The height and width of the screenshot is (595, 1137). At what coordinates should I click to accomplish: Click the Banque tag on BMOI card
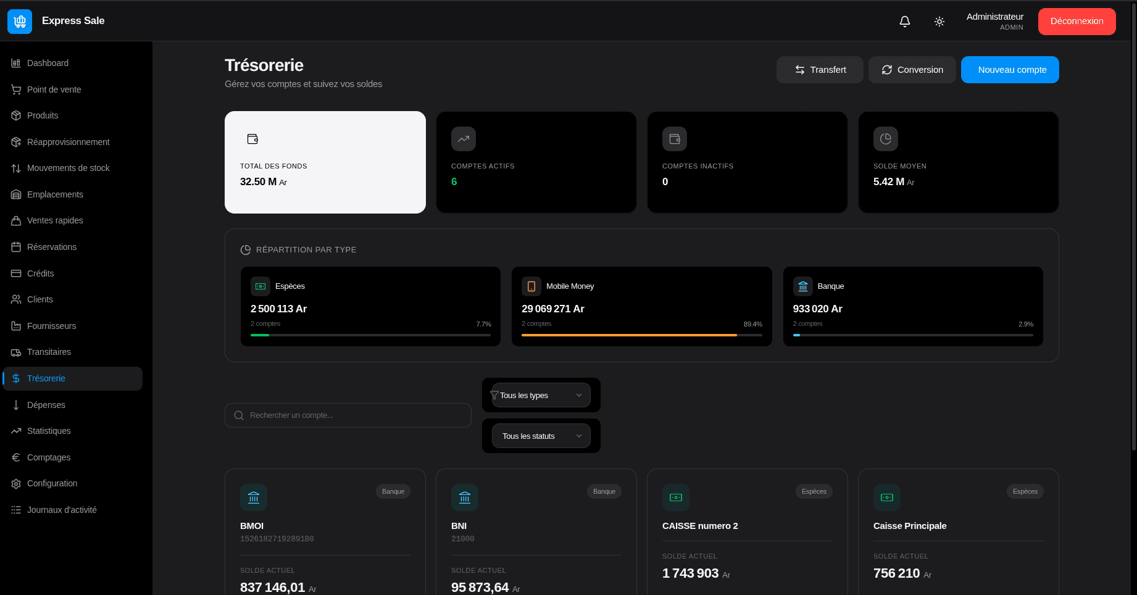393,491
